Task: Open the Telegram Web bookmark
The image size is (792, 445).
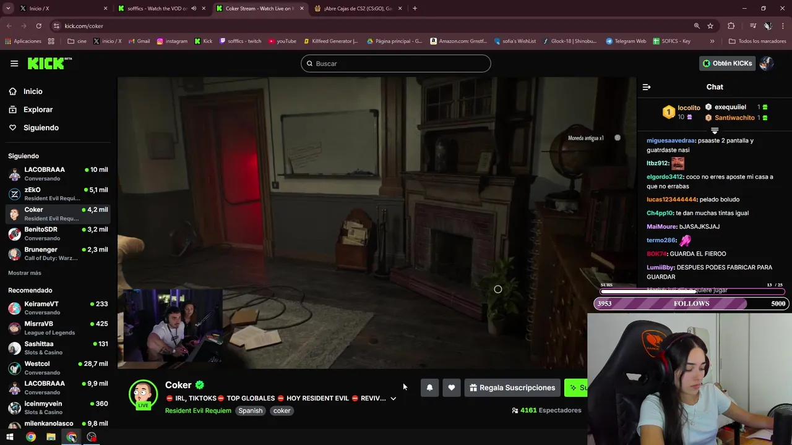Action: pyautogui.click(x=626, y=41)
